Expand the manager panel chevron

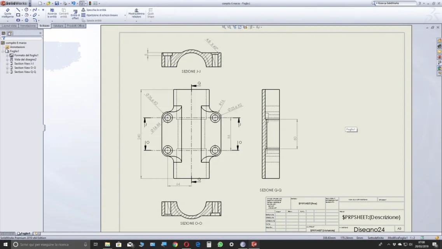[40, 33]
